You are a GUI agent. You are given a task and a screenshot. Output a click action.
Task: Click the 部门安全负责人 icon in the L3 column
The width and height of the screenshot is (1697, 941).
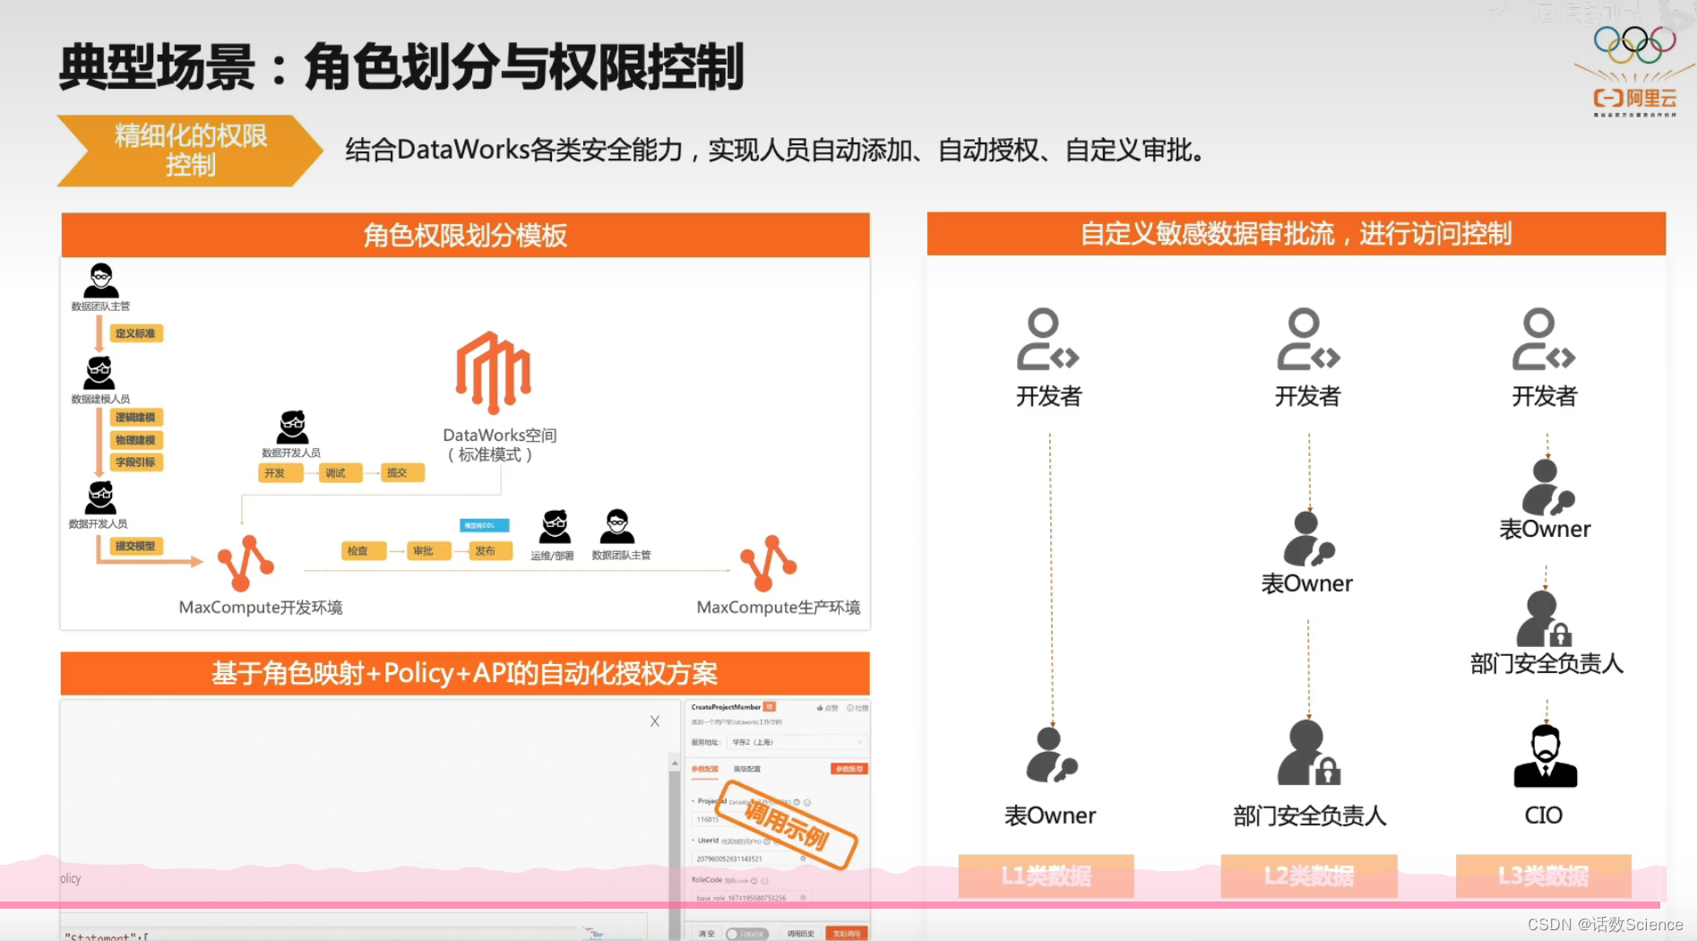1544,618
